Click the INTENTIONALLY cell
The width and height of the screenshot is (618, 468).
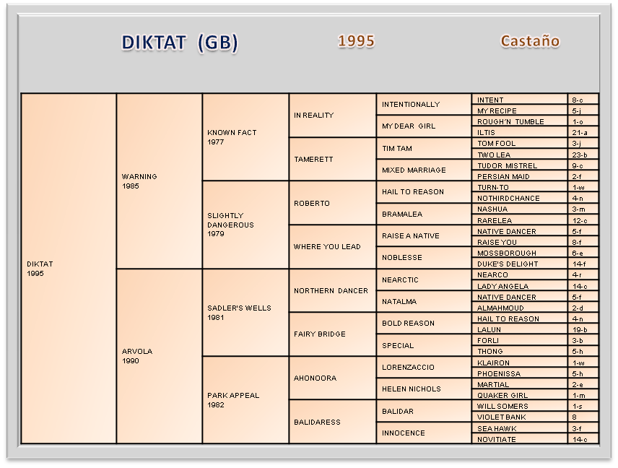(x=424, y=105)
